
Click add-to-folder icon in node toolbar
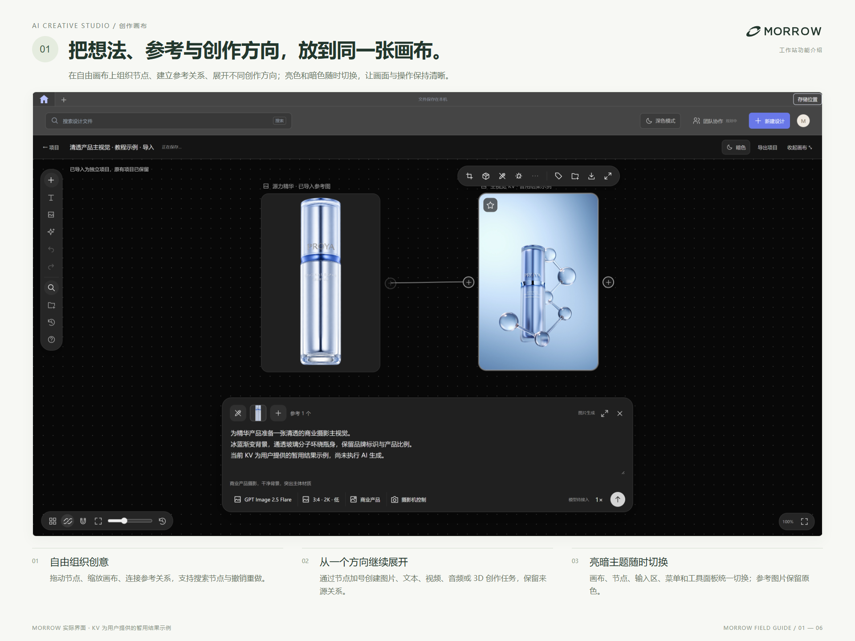[x=575, y=176]
